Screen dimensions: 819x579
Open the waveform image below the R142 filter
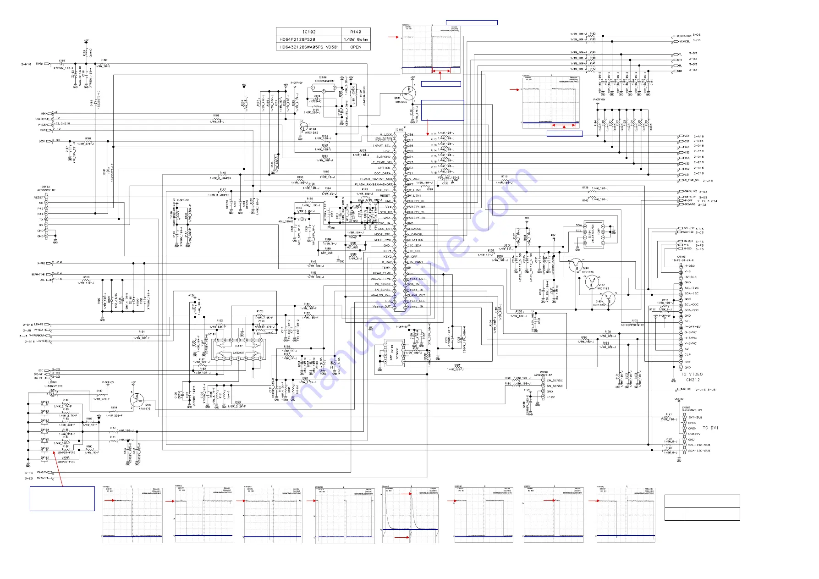pos(551,101)
